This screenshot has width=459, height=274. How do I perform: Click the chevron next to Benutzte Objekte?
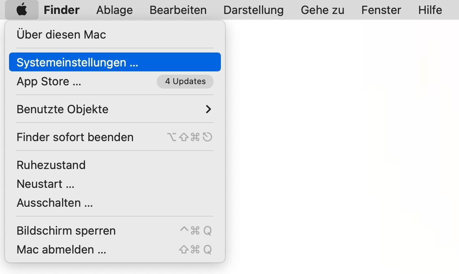click(209, 110)
